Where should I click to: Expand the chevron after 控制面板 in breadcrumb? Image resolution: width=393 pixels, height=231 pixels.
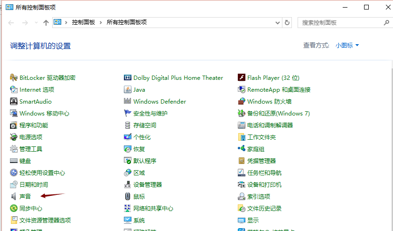[101, 23]
